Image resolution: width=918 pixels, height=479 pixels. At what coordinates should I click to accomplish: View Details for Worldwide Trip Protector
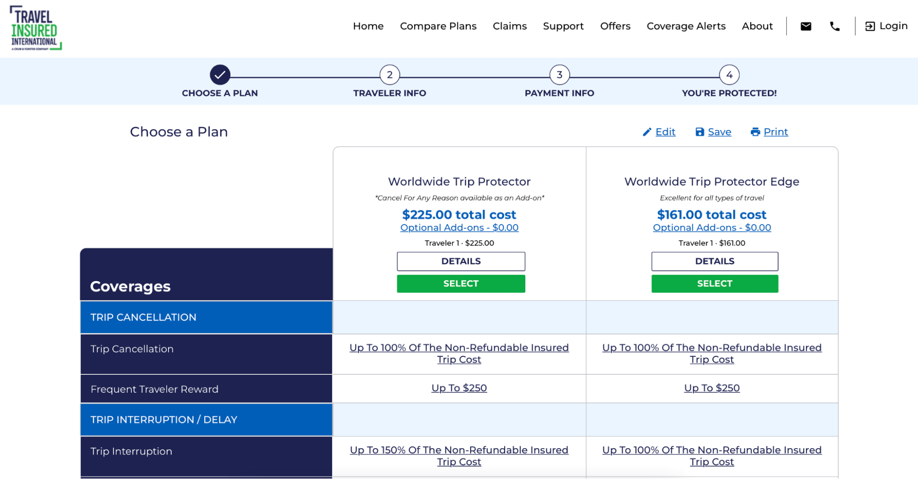(461, 261)
